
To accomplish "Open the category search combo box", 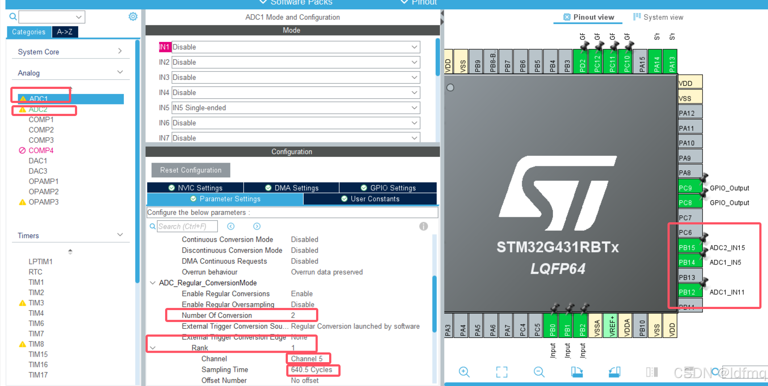I will pyautogui.click(x=52, y=17).
